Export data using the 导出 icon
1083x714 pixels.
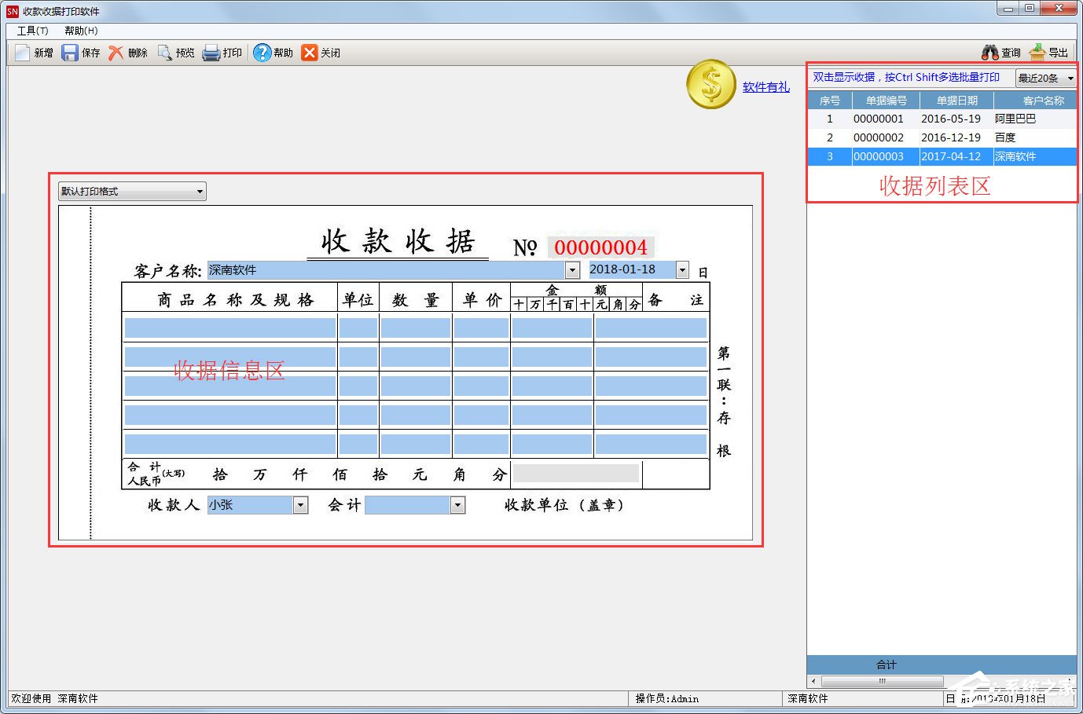pyautogui.click(x=1037, y=53)
